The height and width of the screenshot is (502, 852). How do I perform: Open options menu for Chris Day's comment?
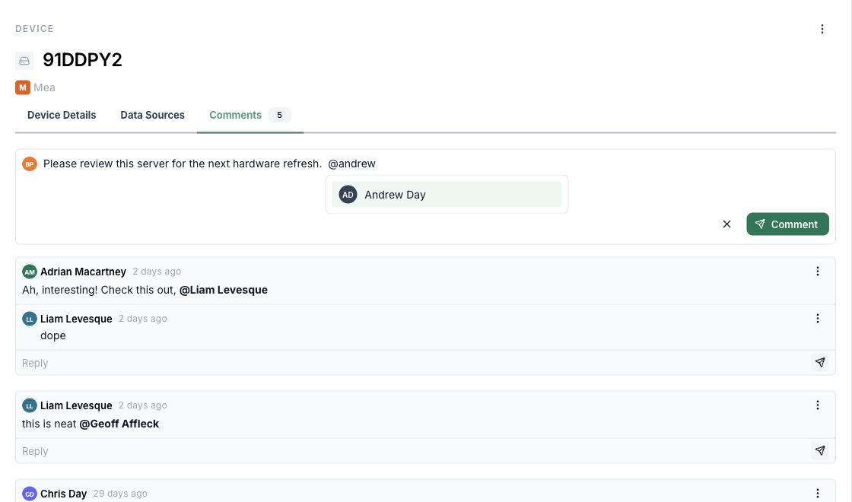coord(818,494)
